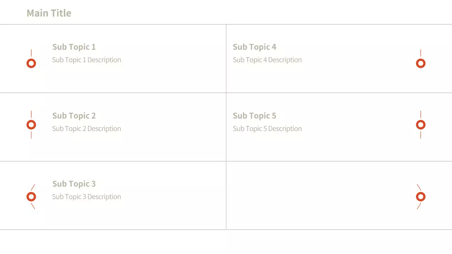
Task: Click the orange ring marker beside Sub Topic 3
Action: pyautogui.click(x=31, y=196)
